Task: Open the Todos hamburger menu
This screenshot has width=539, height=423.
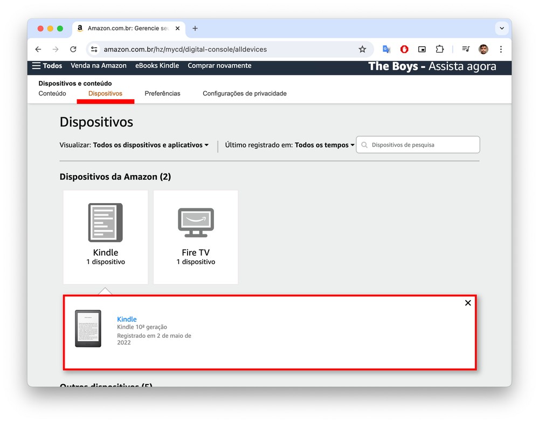Action: point(47,66)
